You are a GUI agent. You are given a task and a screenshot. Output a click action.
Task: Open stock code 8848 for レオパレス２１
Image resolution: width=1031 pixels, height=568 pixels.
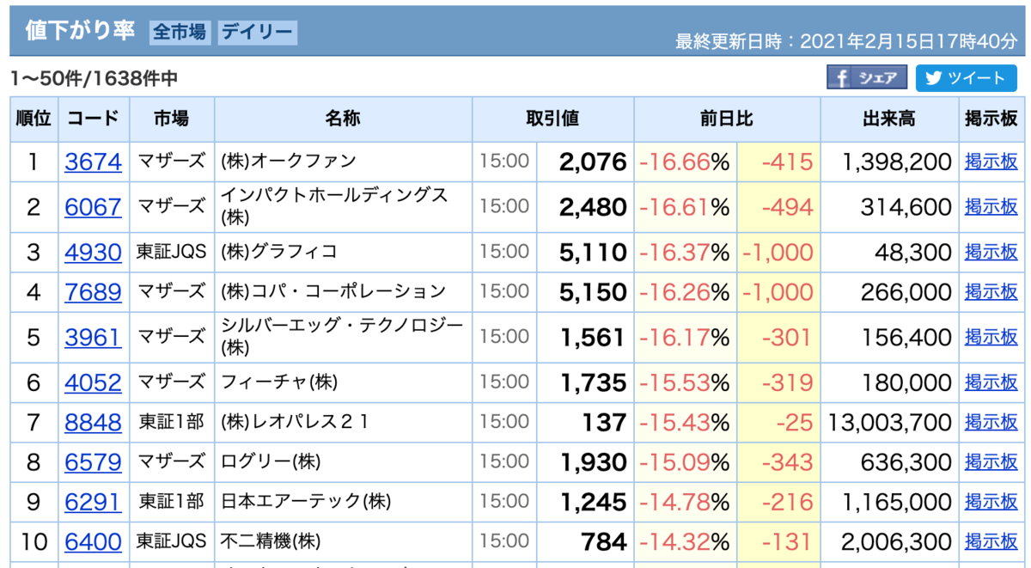[x=93, y=422]
